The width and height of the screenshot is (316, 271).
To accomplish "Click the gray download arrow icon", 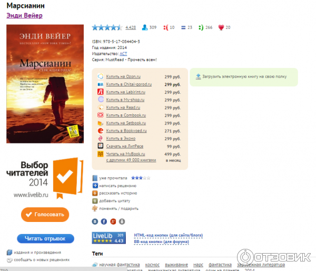I will (122, 221).
